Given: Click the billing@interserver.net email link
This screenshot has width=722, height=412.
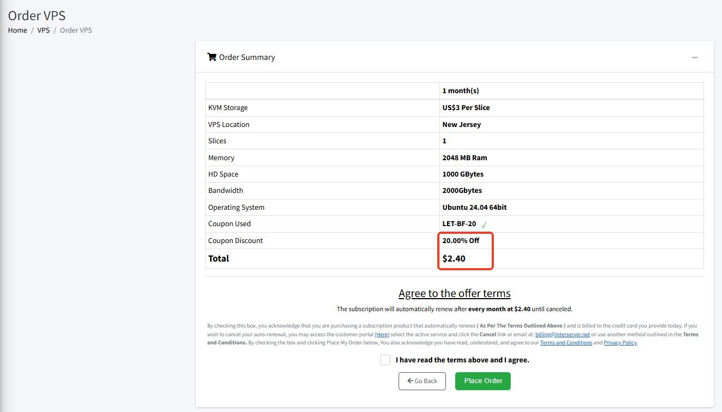Looking at the screenshot, I should point(562,335).
